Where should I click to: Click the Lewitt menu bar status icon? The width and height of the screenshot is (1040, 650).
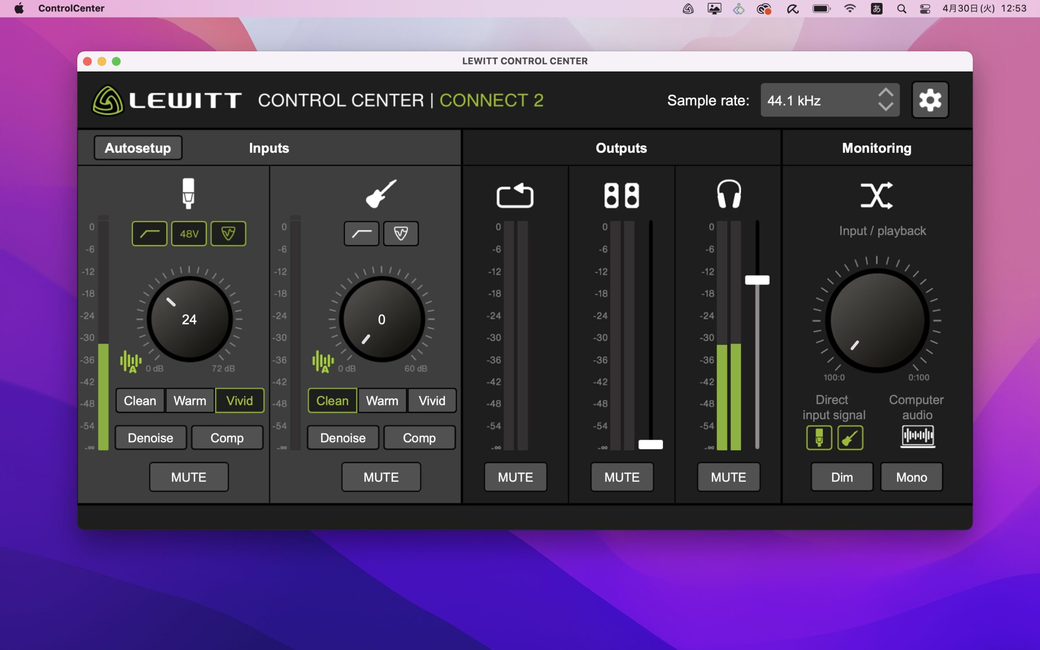[688, 9]
